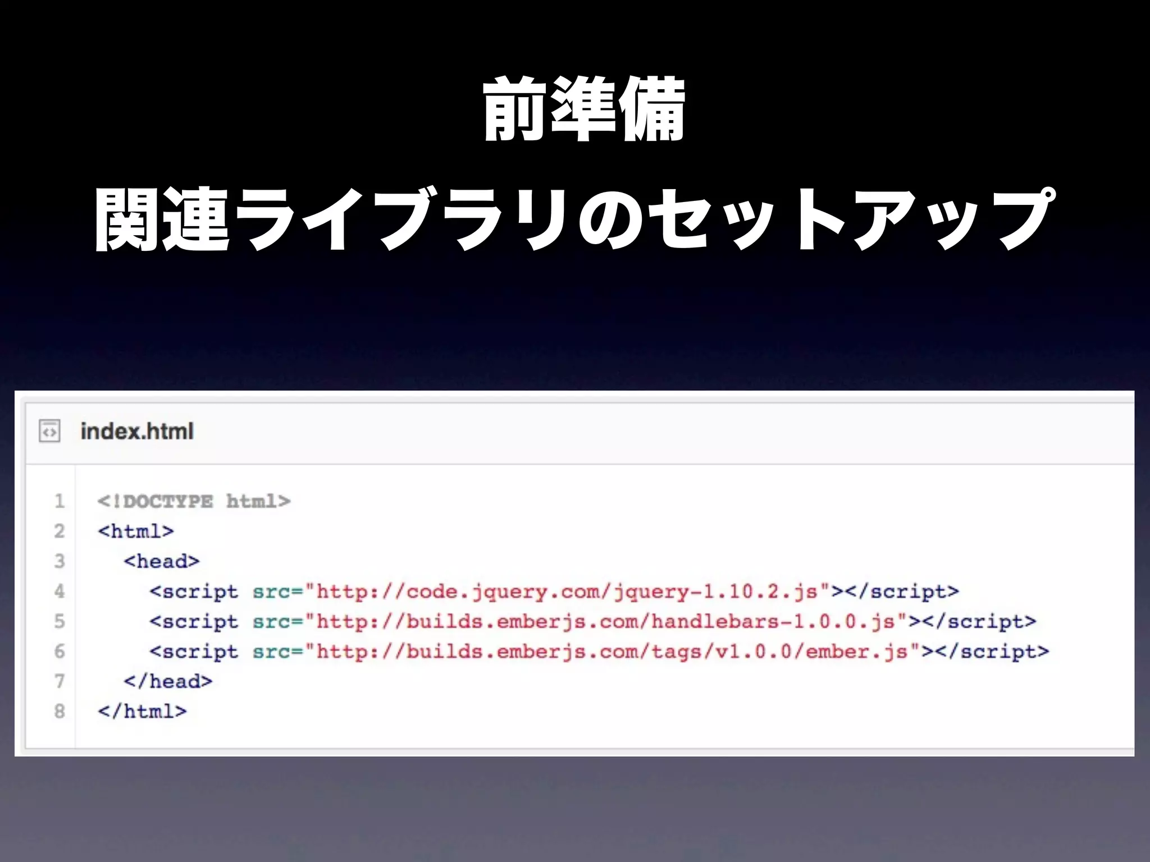Click the jquery-1.10.2.js URL string
Screen dimensions: 1150x862
coord(568,592)
